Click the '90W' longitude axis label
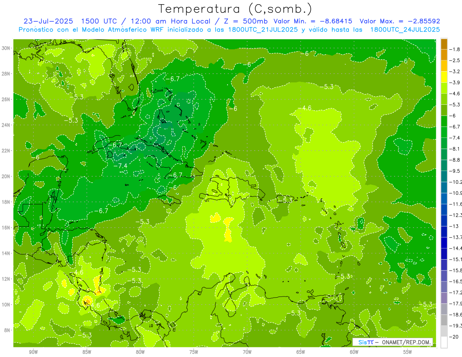 point(33,352)
